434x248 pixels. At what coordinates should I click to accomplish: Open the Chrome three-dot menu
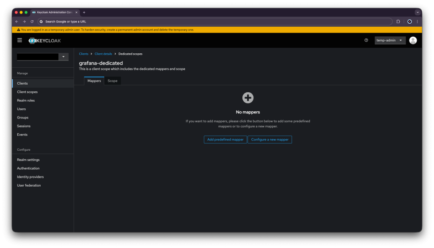(417, 21)
